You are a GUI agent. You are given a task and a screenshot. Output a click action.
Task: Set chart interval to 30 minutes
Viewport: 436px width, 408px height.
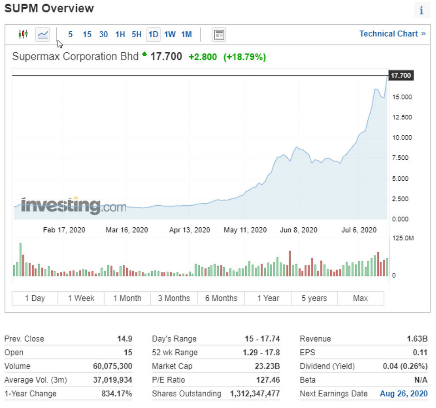104,34
